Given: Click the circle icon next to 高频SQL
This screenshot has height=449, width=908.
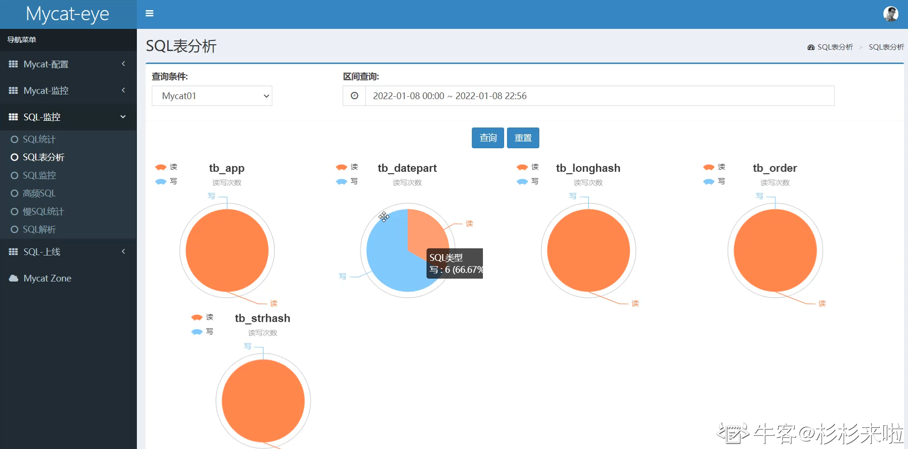Looking at the screenshot, I should 14,193.
